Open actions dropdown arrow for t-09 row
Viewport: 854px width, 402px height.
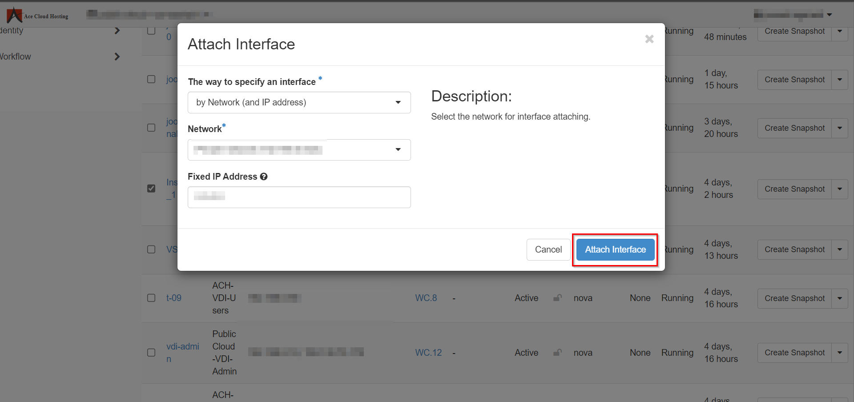pos(839,298)
